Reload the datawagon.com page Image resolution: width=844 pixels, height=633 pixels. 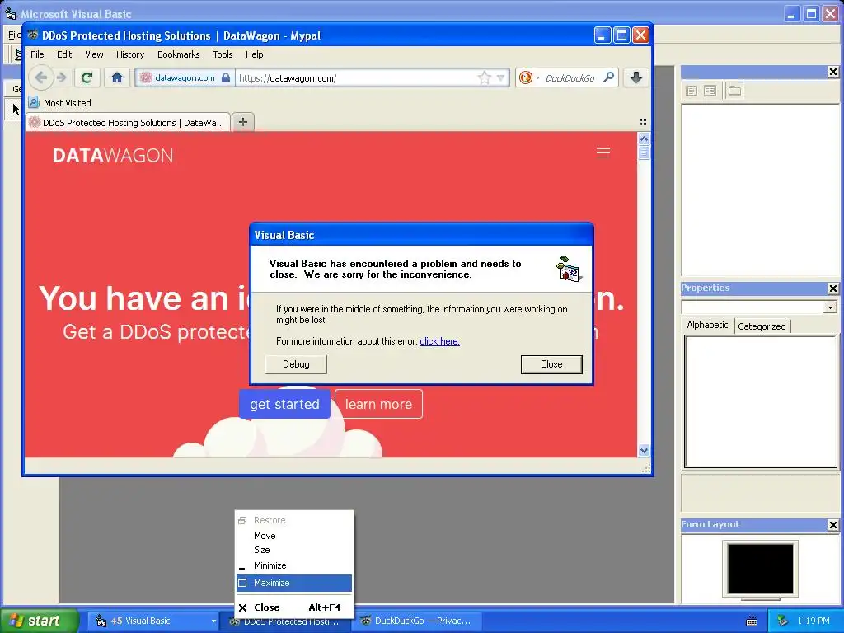[87, 78]
